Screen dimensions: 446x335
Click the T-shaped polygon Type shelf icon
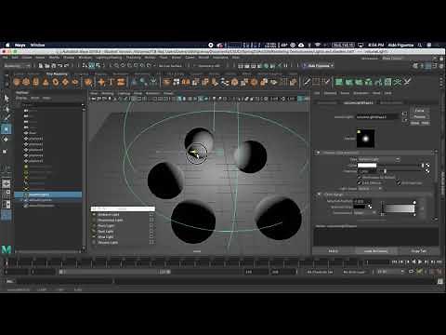coord(111,82)
